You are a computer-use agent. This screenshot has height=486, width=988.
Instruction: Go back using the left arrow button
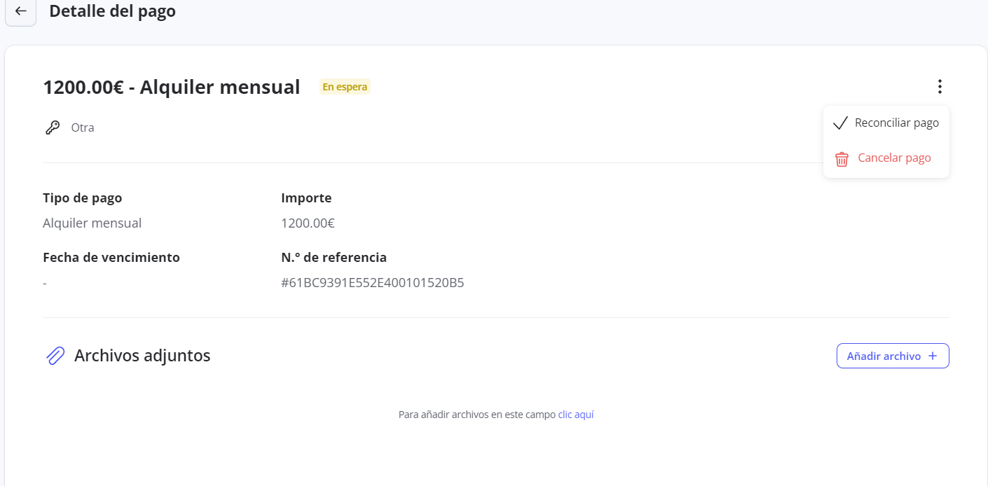(x=20, y=11)
